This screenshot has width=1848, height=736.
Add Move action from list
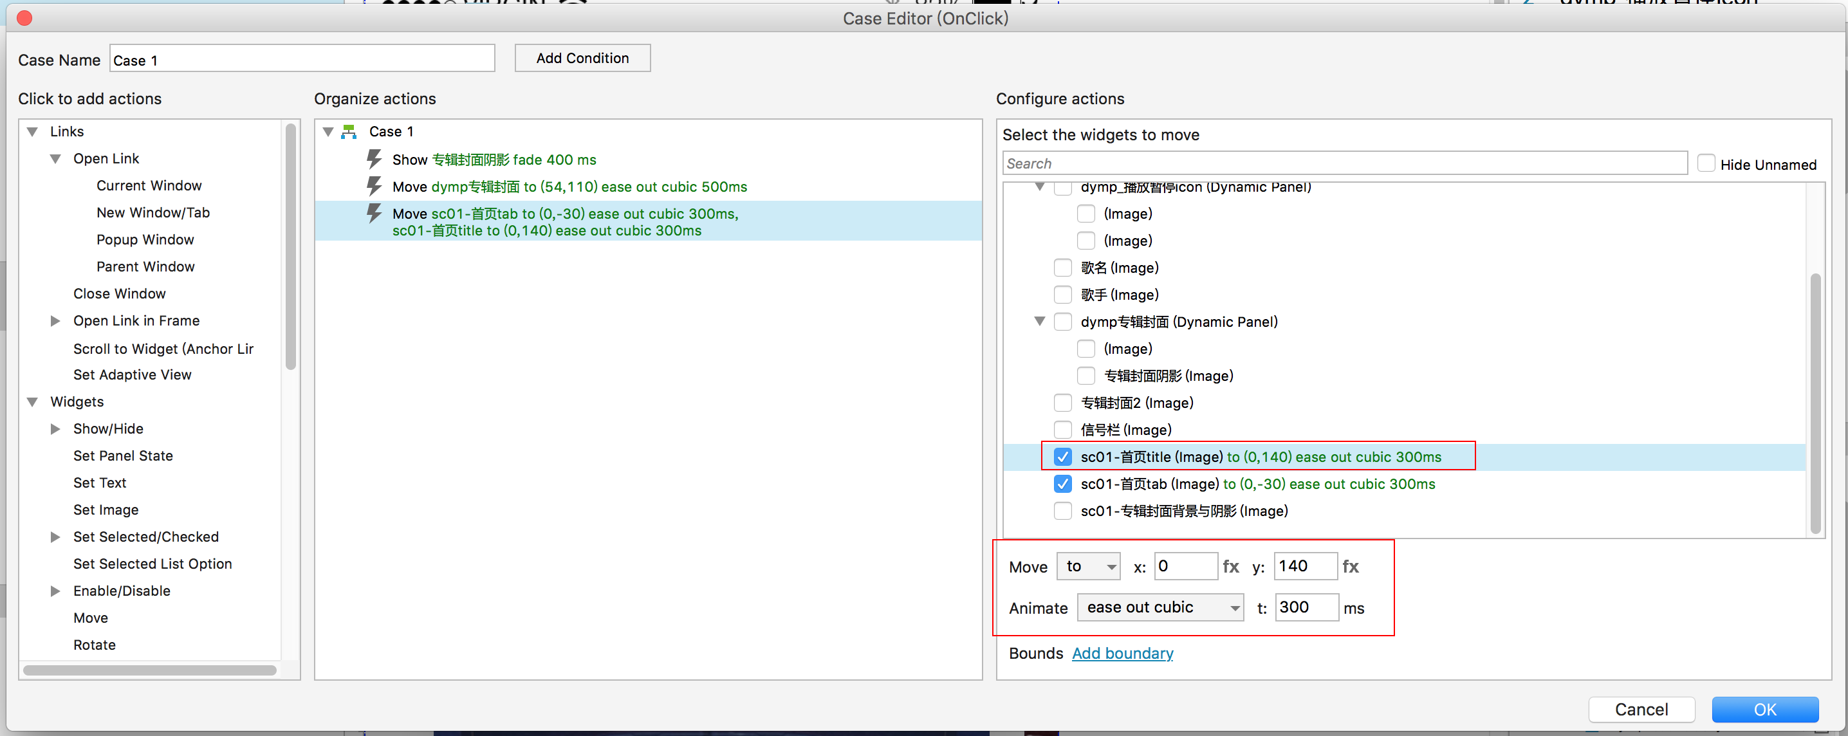click(x=90, y=618)
